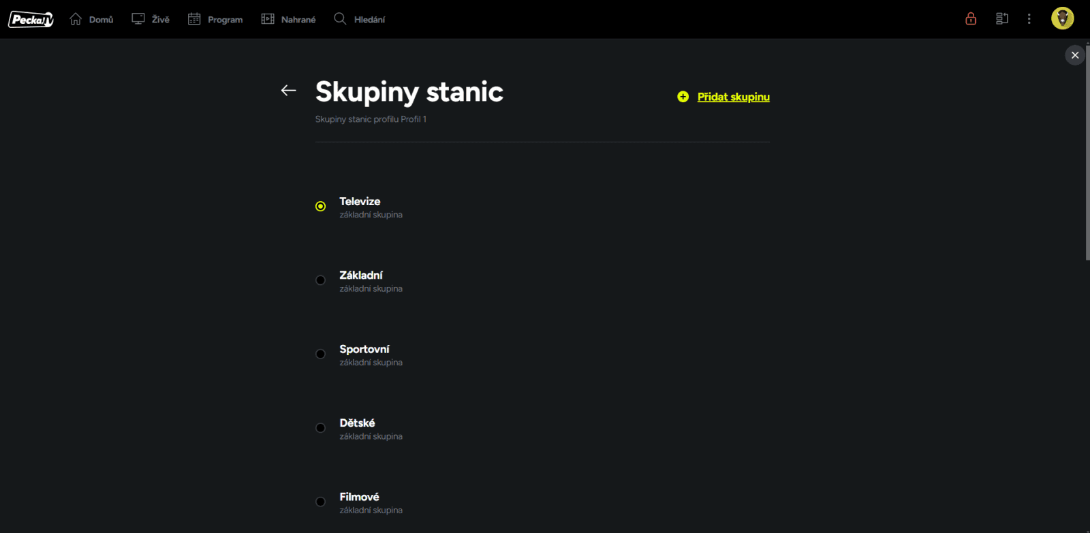The width and height of the screenshot is (1090, 533).
Task: Click 'základní skupina' under Televize
Action: click(371, 215)
